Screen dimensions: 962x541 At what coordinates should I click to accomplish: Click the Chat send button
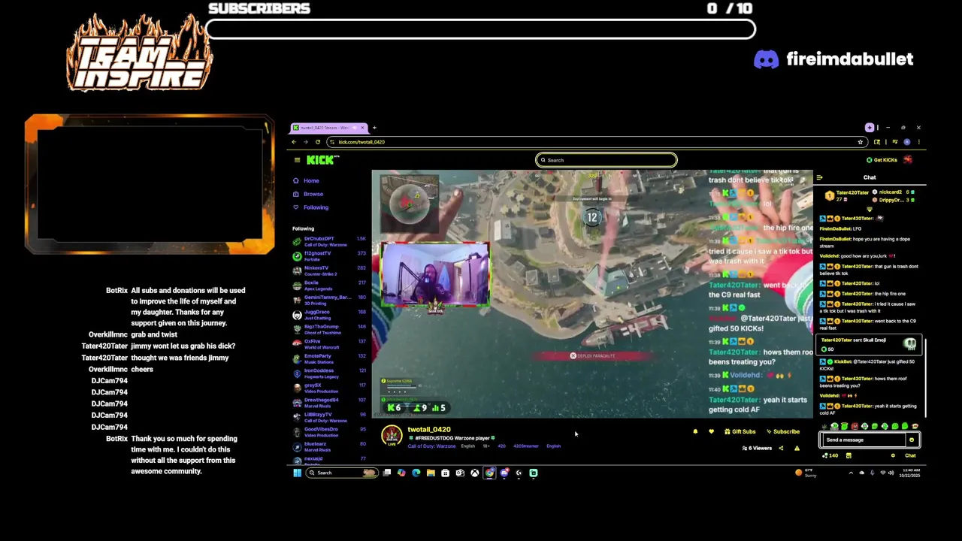pyautogui.click(x=910, y=455)
